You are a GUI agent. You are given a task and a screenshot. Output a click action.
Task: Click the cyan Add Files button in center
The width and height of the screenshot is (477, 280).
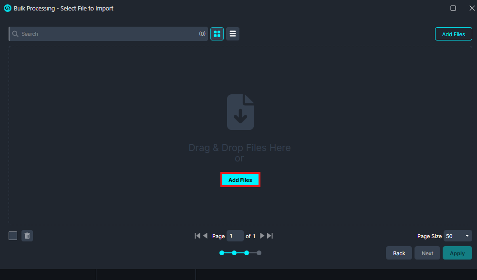click(x=240, y=180)
